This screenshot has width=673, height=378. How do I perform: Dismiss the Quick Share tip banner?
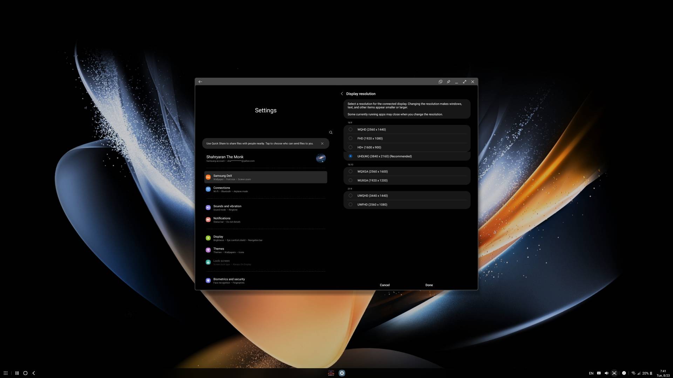tap(322, 143)
